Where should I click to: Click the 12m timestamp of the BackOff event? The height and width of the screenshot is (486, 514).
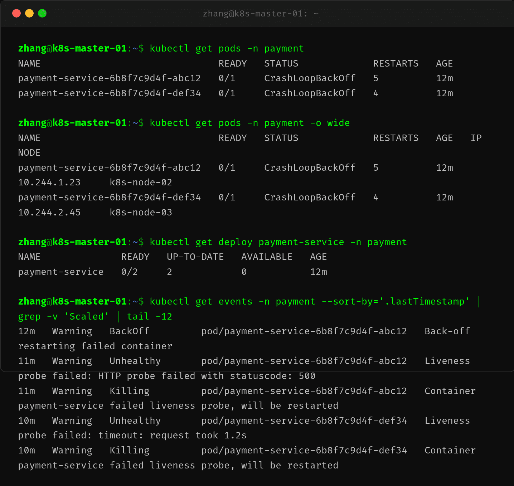click(27, 331)
